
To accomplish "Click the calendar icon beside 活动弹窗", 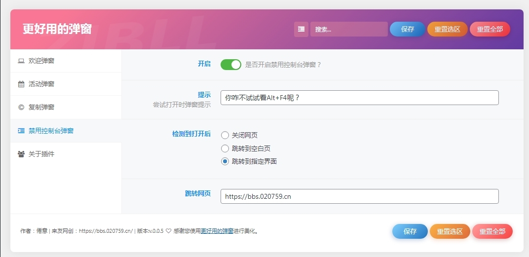I will (x=21, y=84).
